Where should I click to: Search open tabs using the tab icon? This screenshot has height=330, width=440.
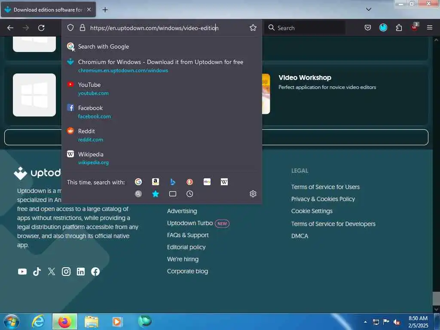(x=173, y=194)
